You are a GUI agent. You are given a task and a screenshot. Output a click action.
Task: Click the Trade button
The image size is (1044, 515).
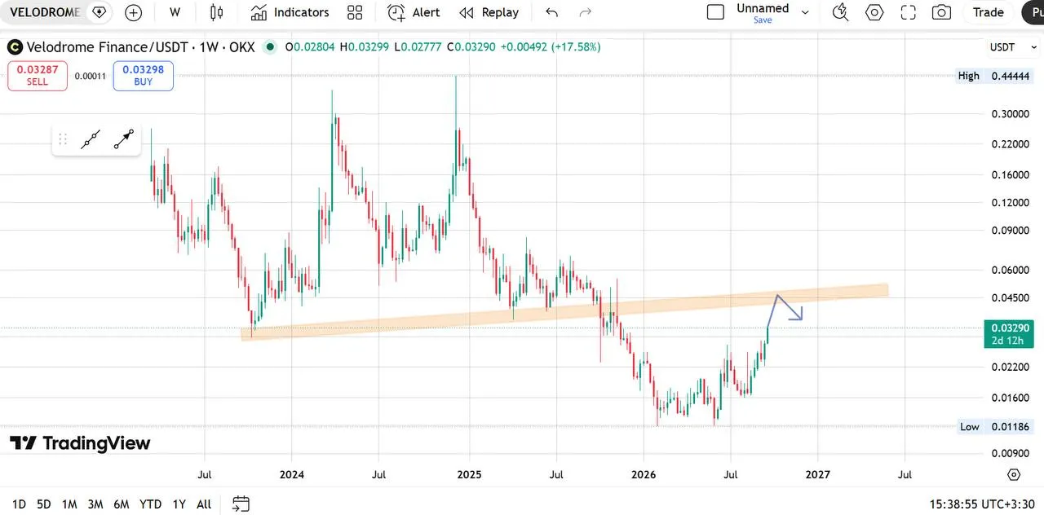click(x=988, y=12)
